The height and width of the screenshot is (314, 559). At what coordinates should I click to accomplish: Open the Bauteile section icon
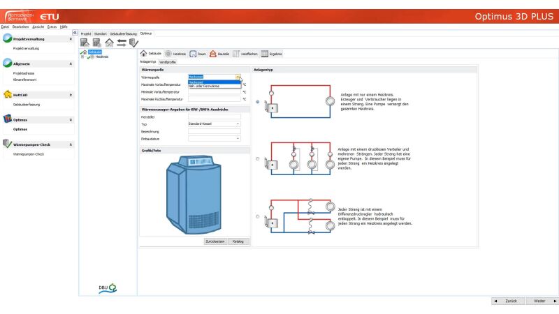coord(213,53)
